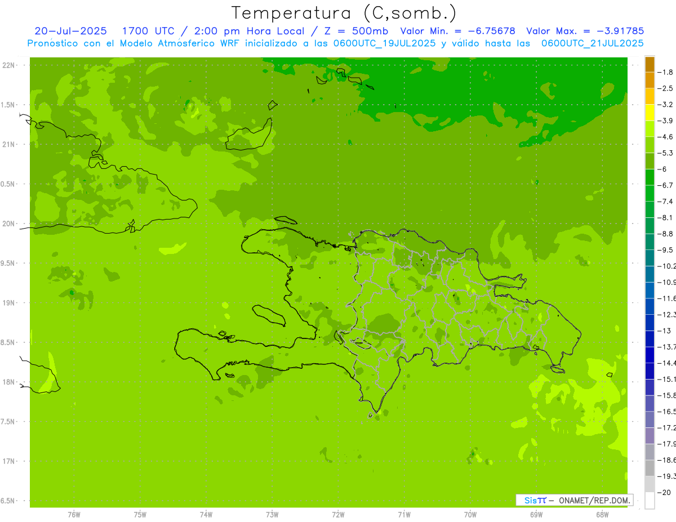Click the '68W' longitude axis label
The width and height of the screenshot is (676, 522).
click(x=602, y=515)
